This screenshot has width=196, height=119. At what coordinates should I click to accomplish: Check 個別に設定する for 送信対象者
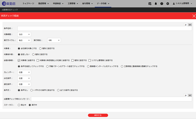(x=72, y=60)
